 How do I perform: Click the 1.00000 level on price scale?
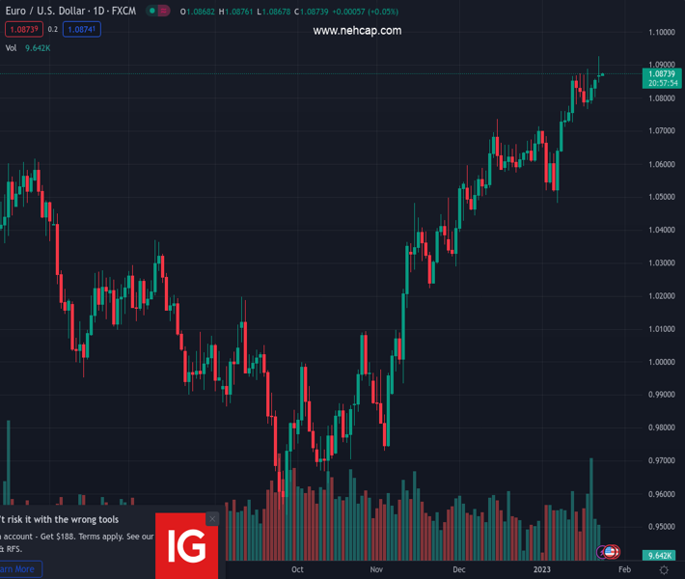[660, 362]
